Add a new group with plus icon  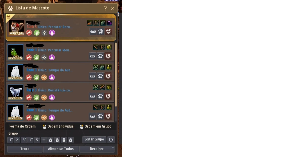[x=44, y=140]
